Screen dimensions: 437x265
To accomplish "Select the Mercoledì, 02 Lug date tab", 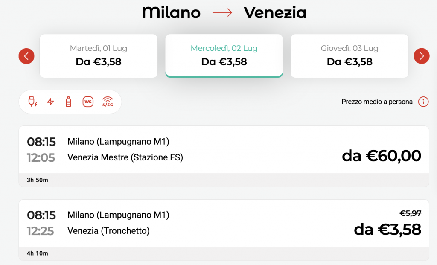I will 224,56.
